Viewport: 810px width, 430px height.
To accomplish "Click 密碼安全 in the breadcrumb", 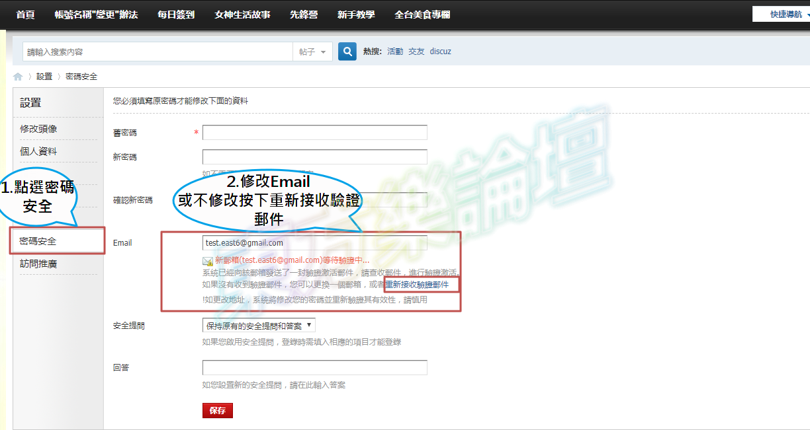I will [81, 77].
